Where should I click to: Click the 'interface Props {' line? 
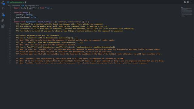(22, 13)
